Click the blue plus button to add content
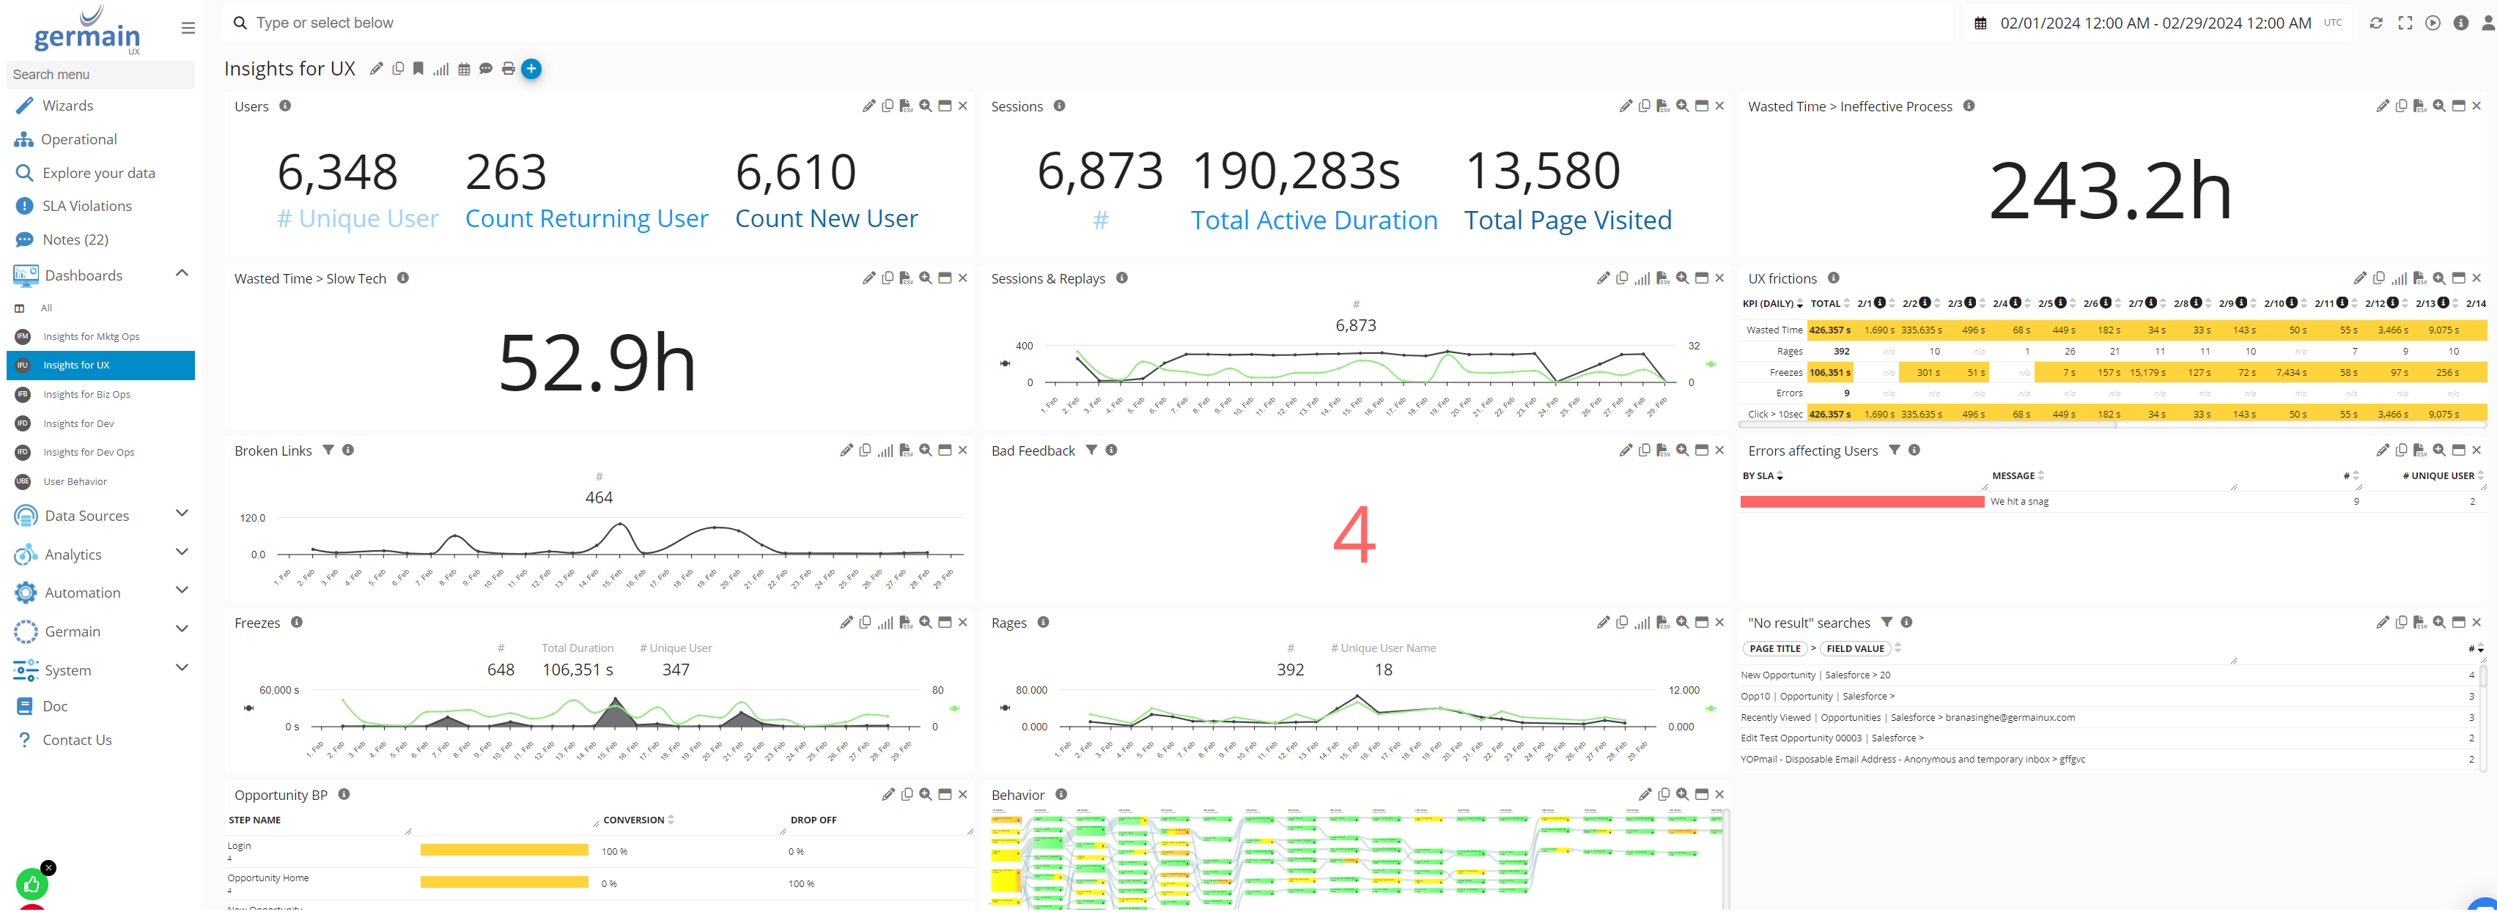This screenshot has width=2497, height=912. point(531,69)
